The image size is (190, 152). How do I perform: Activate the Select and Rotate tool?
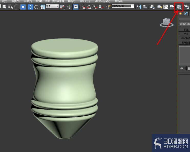[36, 7]
